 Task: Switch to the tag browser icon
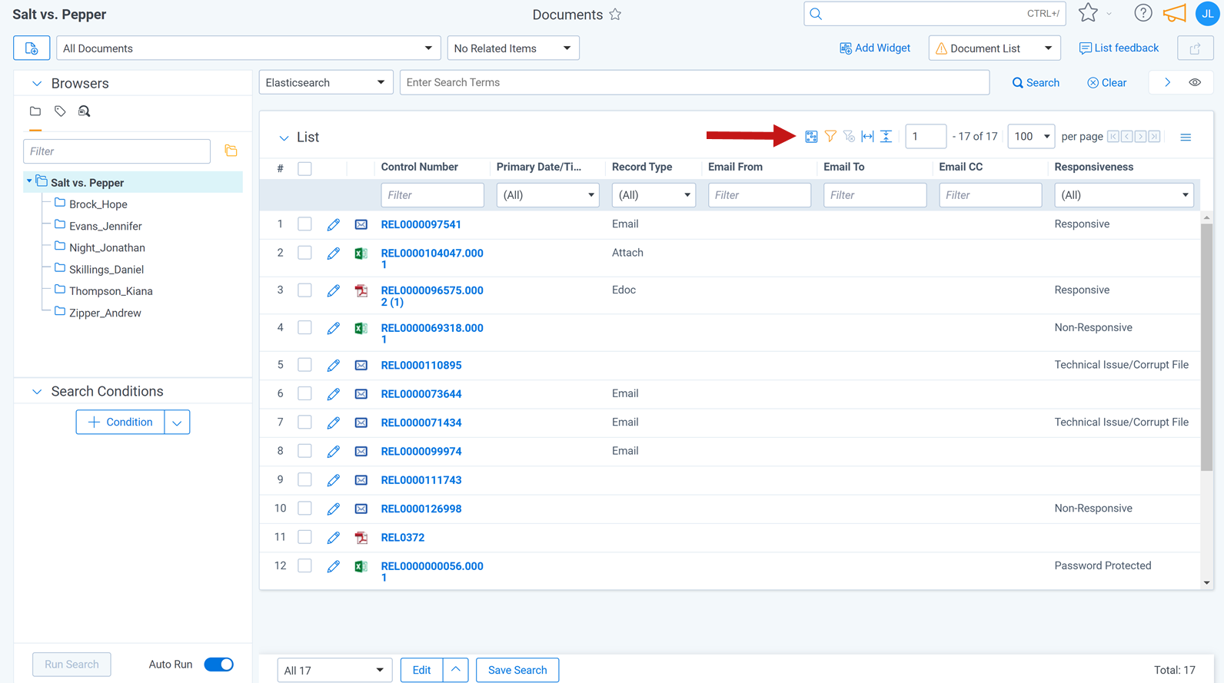(x=60, y=111)
